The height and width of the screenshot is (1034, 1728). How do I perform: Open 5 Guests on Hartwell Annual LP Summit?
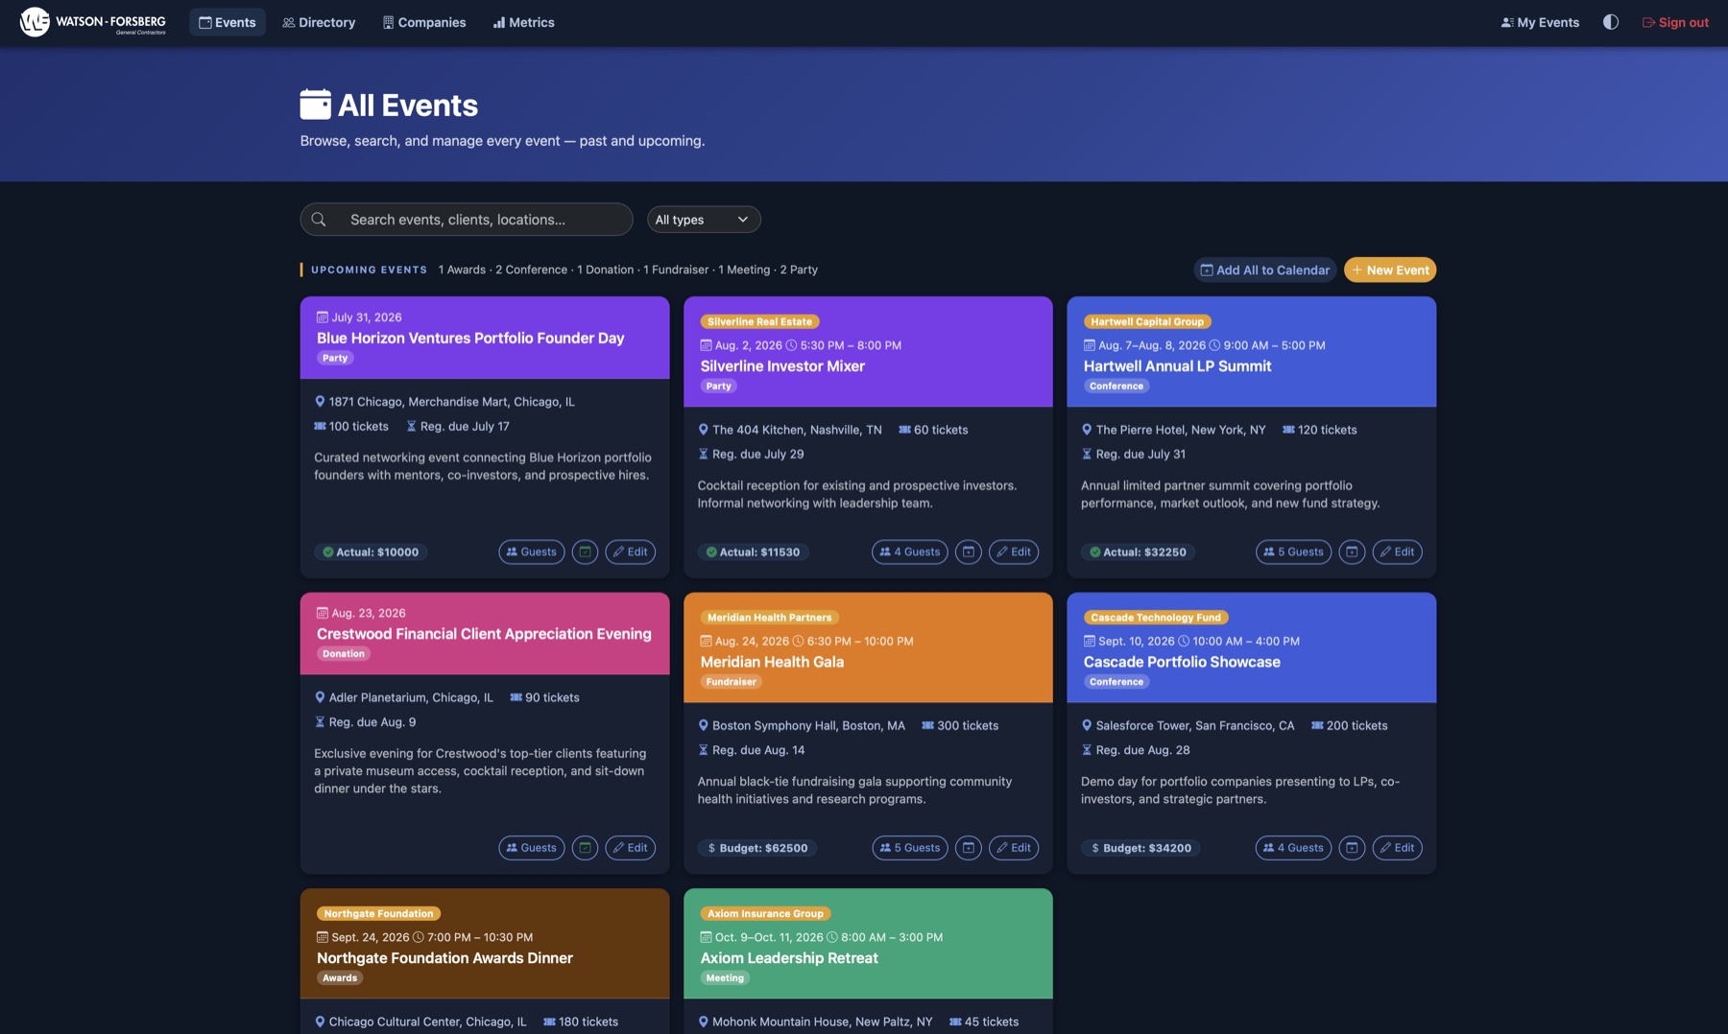(x=1293, y=552)
